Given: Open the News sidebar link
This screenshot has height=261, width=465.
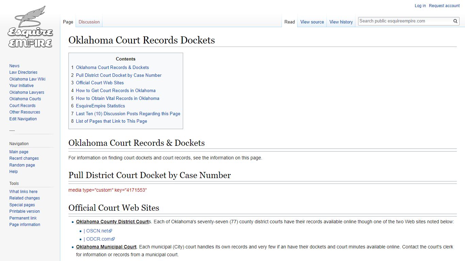Looking at the screenshot, I should tap(14, 66).
